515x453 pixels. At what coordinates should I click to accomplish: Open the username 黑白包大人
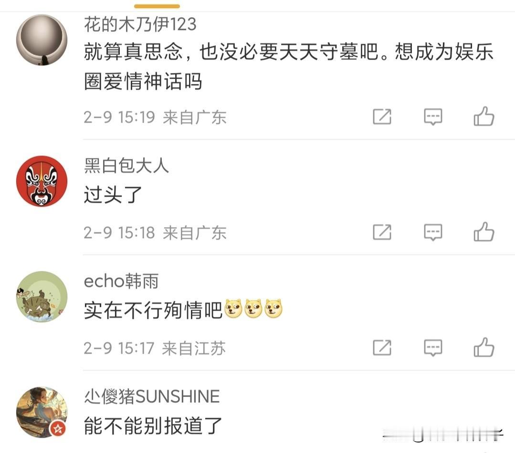[126, 165]
